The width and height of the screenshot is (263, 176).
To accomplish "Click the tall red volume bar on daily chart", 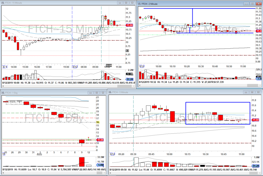I will 82,162.
